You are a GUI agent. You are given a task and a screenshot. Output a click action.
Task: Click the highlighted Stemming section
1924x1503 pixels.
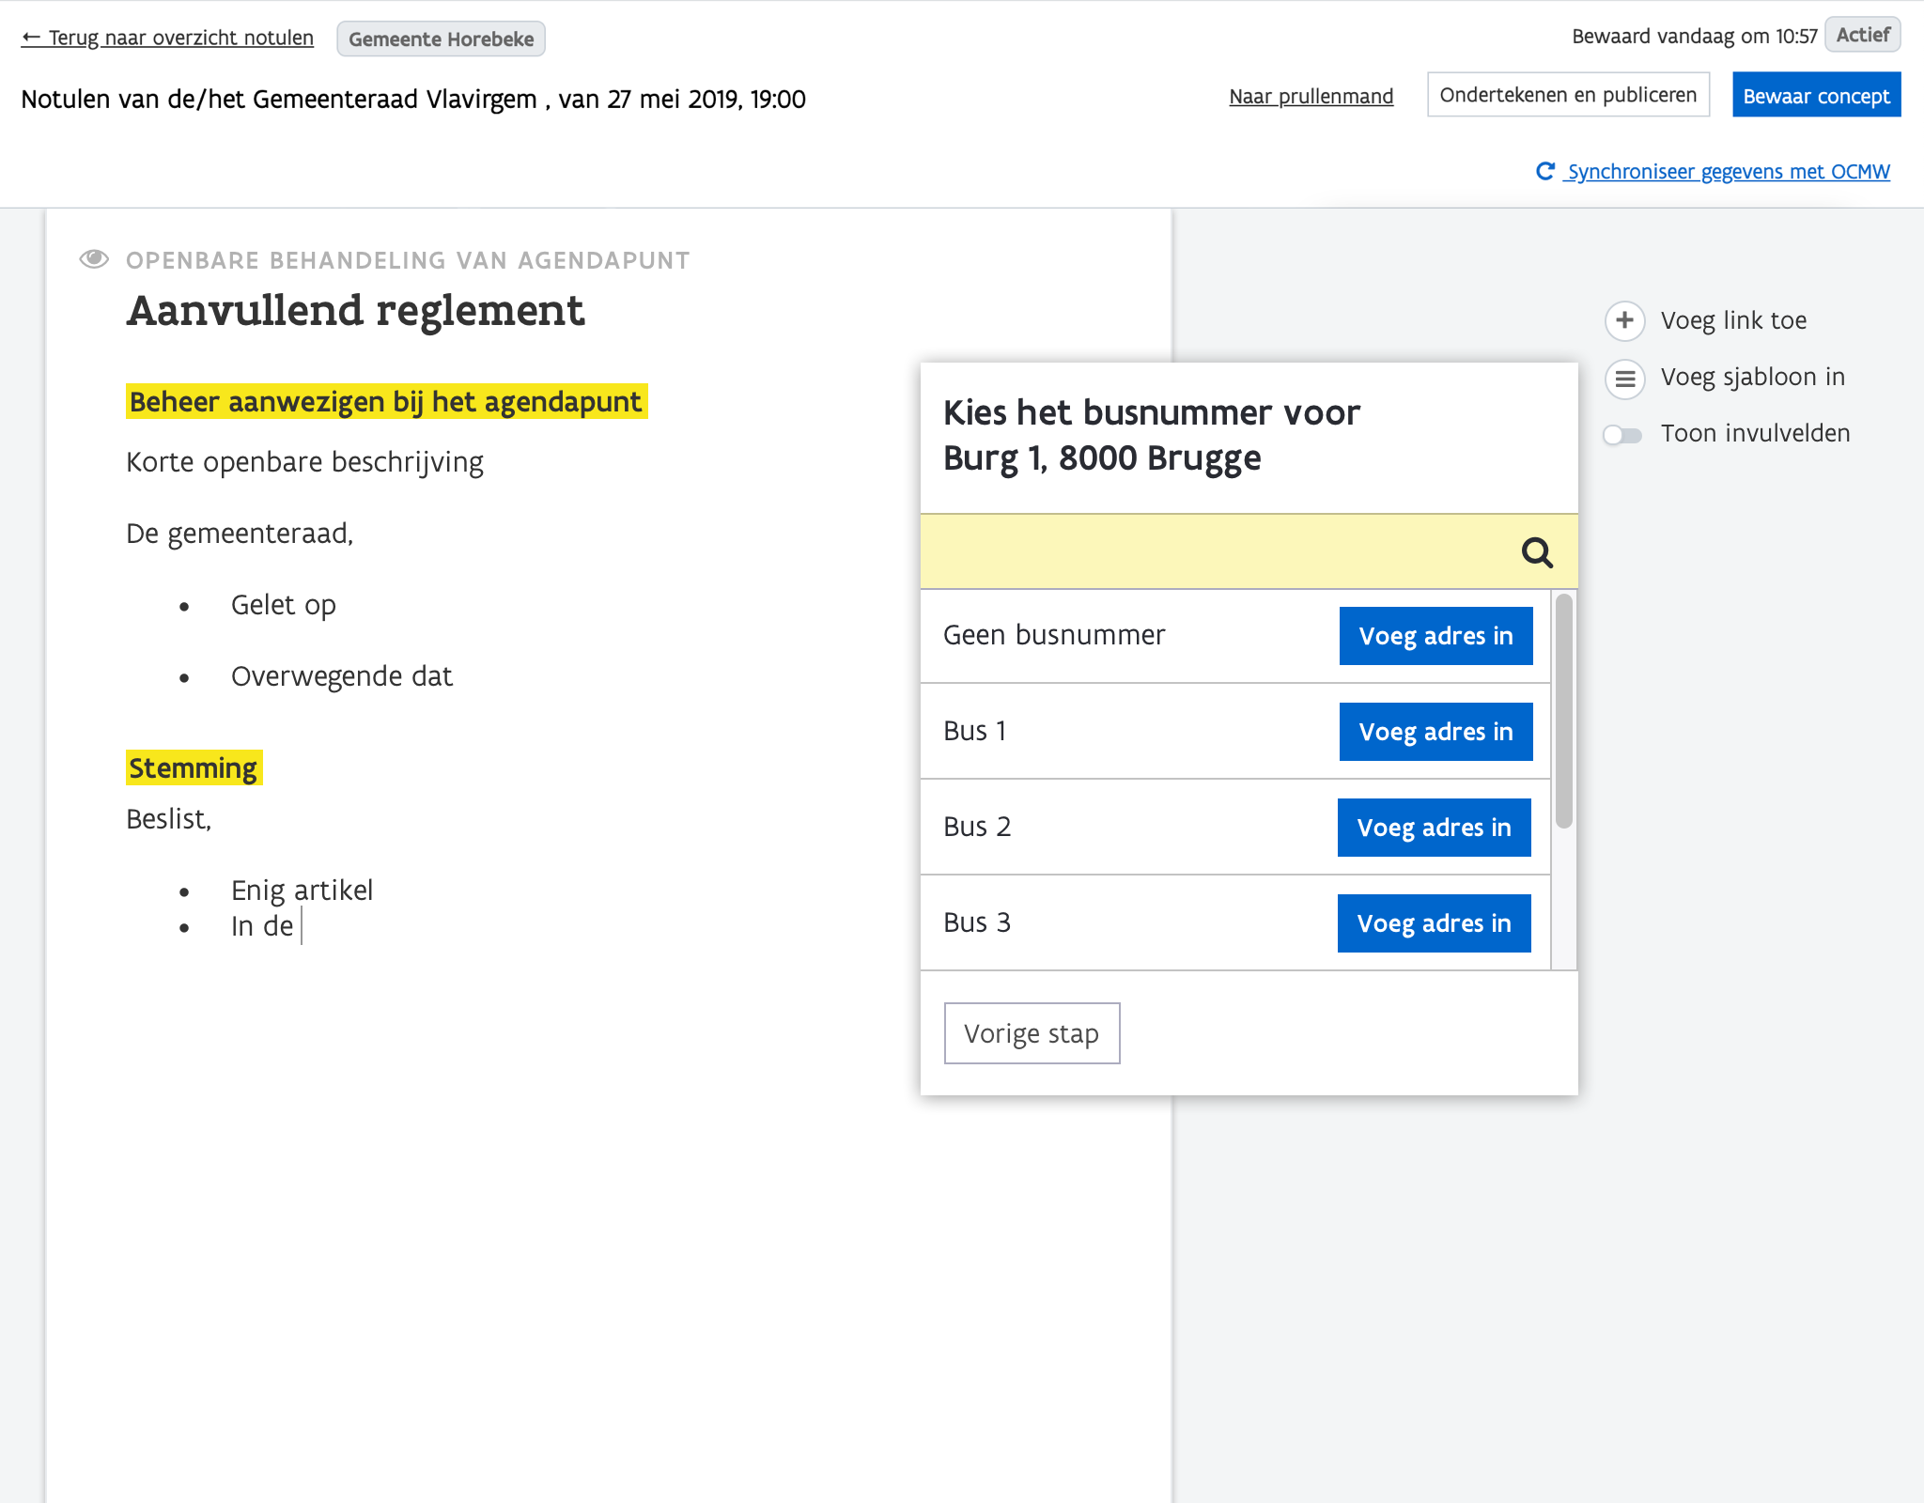(194, 768)
